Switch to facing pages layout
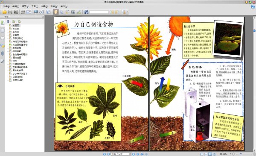Image resolution: width=256 pixels, height=156 pixels. (210, 154)
